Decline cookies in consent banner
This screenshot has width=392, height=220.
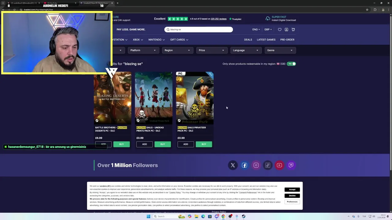pos(292,196)
